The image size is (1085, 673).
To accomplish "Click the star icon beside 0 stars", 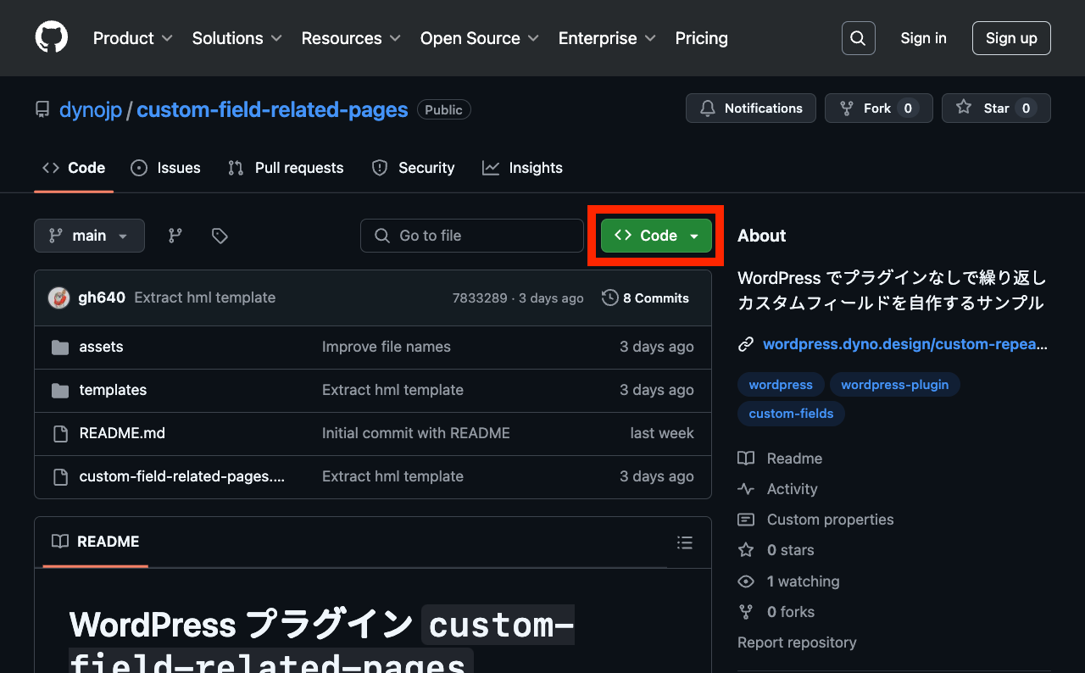I will click(x=746, y=550).
